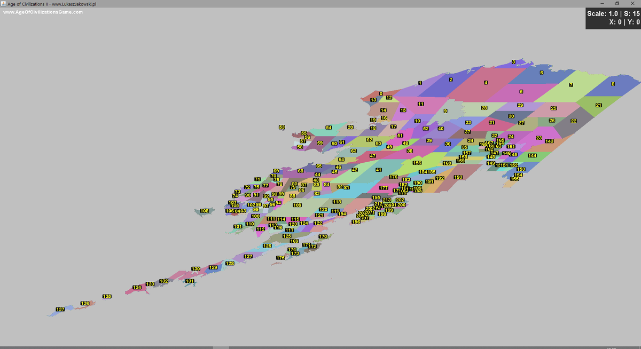Choose province label 8
The height and width of the screenshot is (349, 641).
click(613, 84)
